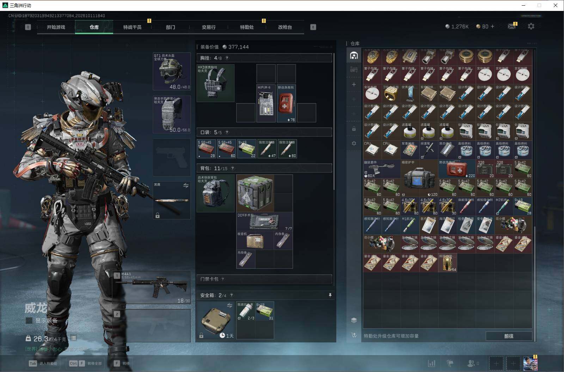The width and height of the screenshot is (564, 372).
Task: Click the F 转移 shortcut button
Action: point(122,363)
